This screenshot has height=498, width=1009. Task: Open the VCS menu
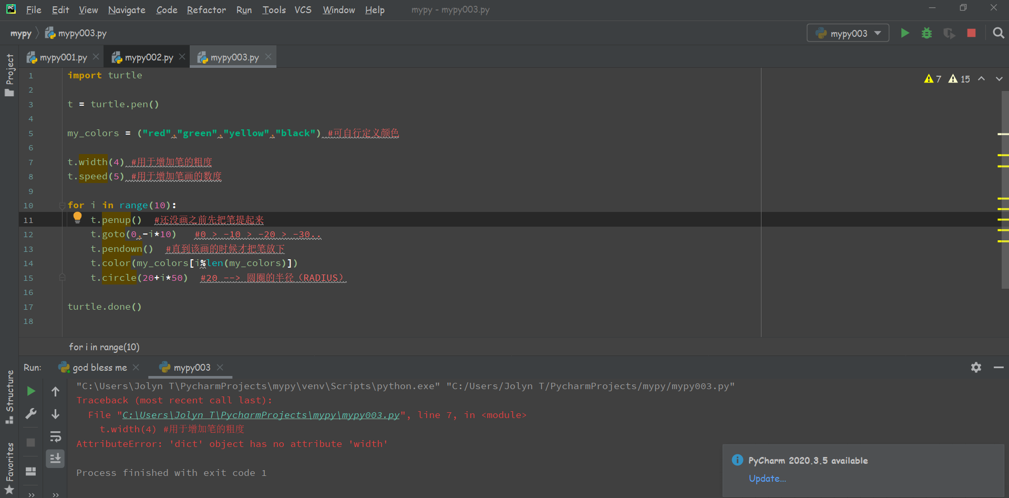(x=303, y=10)
